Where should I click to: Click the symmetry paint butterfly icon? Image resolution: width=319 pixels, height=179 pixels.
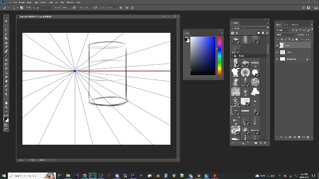click(x=127, y=8)
